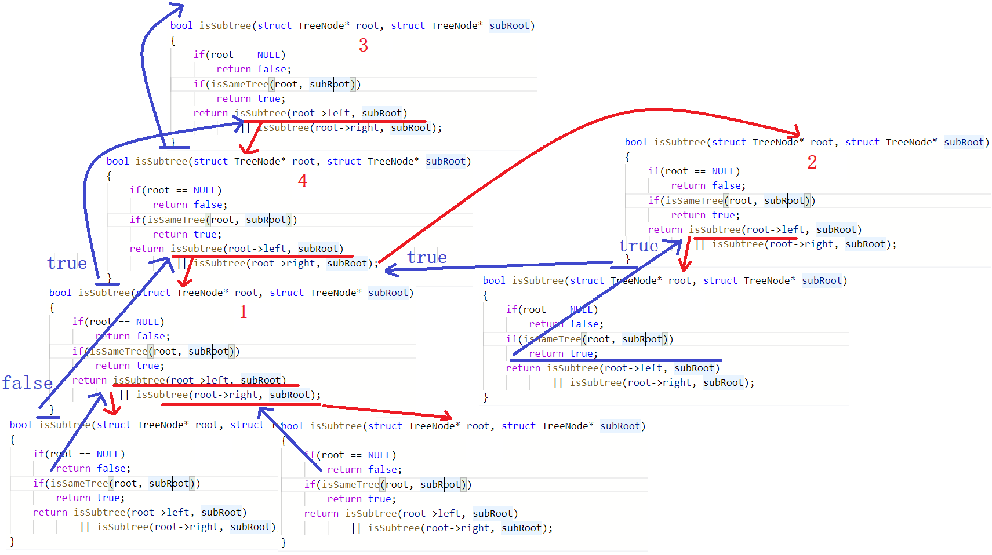Click 'if(isSameTree(root, subRoot))' in block numbered 2
Screen dimensions: 992x555
pyautogui.click(x=732, y=200)
